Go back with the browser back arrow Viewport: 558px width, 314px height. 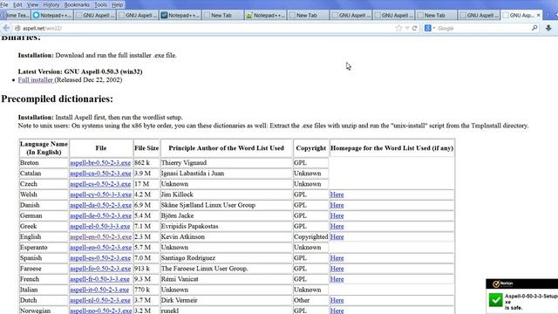(x=6, y=28)
